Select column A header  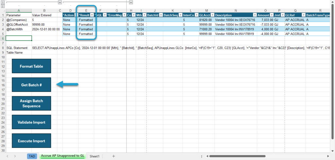19,10
